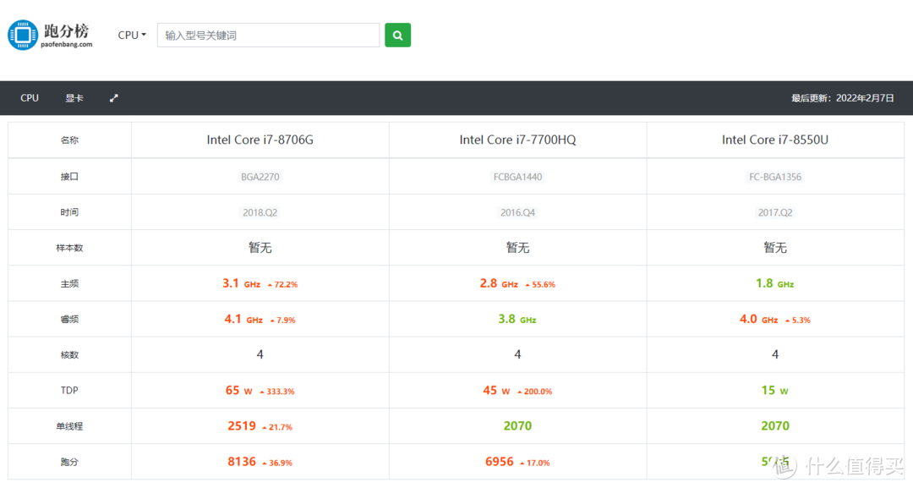Click the 2519 single-thread score

tap(242, 426)
